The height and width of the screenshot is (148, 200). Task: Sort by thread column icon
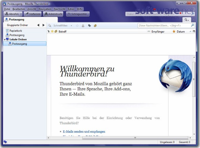pos(48,31)
